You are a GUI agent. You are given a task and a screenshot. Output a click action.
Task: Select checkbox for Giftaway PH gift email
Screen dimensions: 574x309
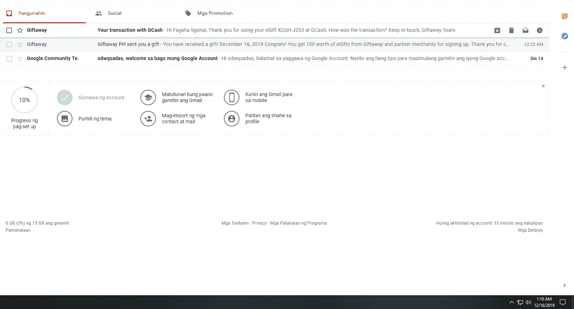tap(9, 44)
